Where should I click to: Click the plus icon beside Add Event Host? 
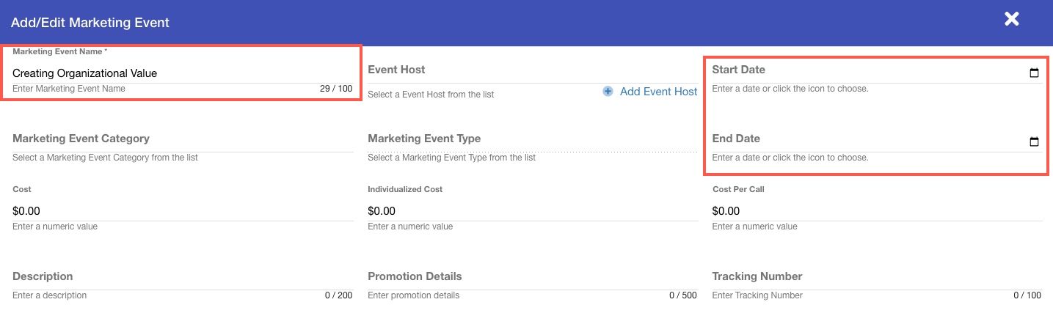608,92
